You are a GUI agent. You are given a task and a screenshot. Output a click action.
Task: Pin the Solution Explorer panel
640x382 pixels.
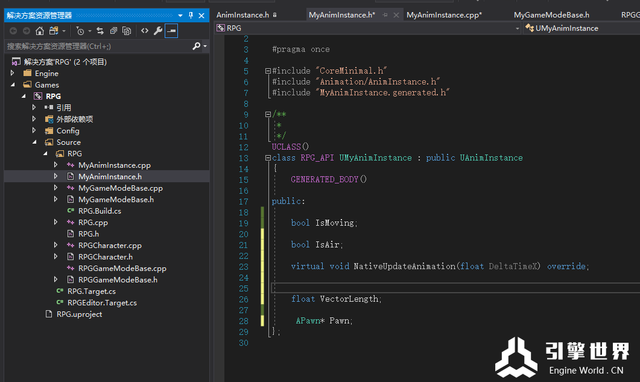coord(191,15)
